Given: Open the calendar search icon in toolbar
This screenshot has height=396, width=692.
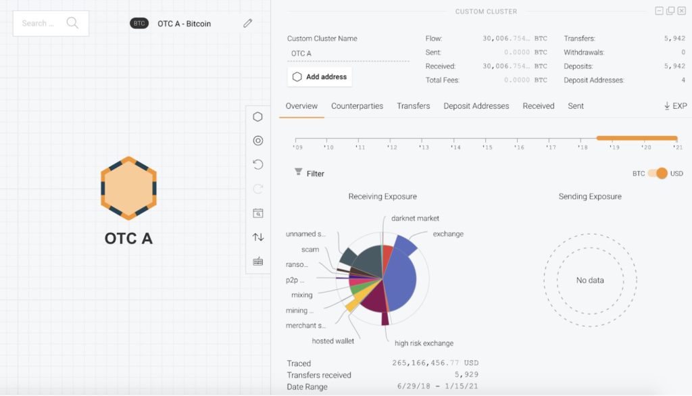Looking at the screenshot, I should [257, 213].
